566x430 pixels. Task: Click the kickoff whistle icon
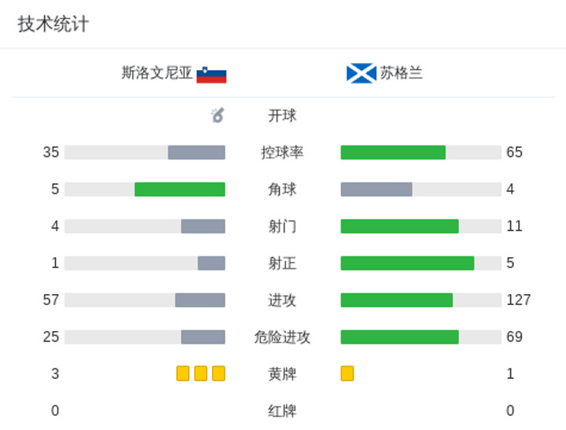[217, 116]
